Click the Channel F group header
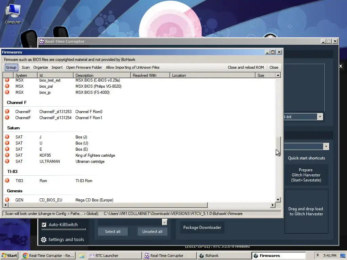Screen dimensions: 347x260 click(17, 102)
